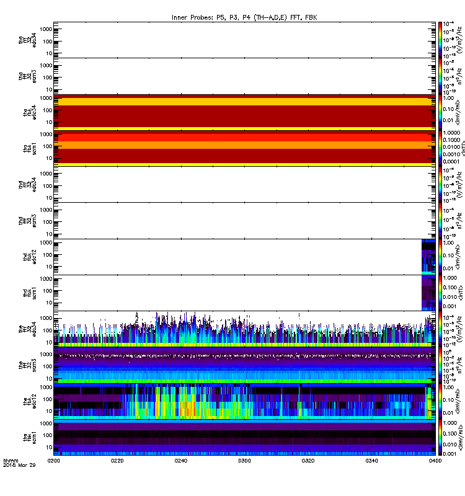465x496 pixels.
Task: Click the color bar beside the fbk edc12 panel
Action: (x=440, y=401)
